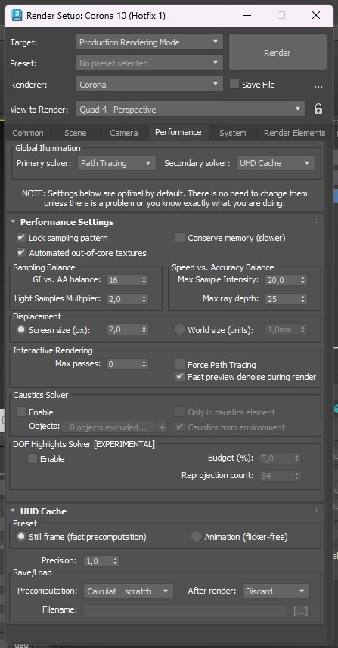Click the Max Sample Intensity spinner arrows
338x648 pixels.
point(302,280)
